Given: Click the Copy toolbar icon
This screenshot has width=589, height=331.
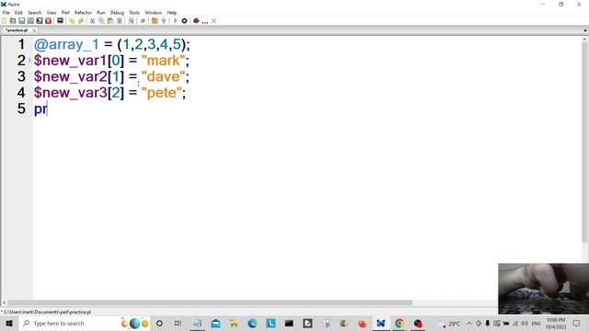Looking at the screenshot, I should pyautogui.click(x=101, y=21).
